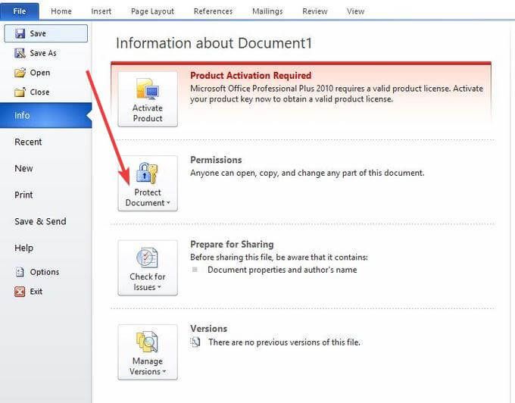The width and height of the screenshot is (515, 403).
Task: Click the Save floppy disk icon
Action: (20, 33)
